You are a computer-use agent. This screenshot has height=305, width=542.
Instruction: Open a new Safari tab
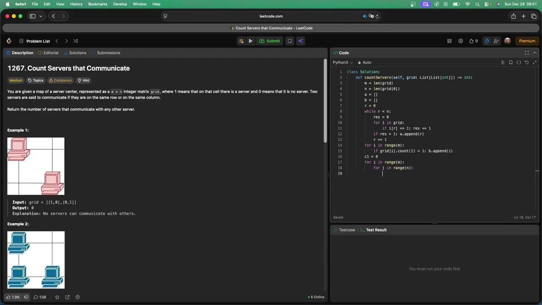[x=524, y=16]
